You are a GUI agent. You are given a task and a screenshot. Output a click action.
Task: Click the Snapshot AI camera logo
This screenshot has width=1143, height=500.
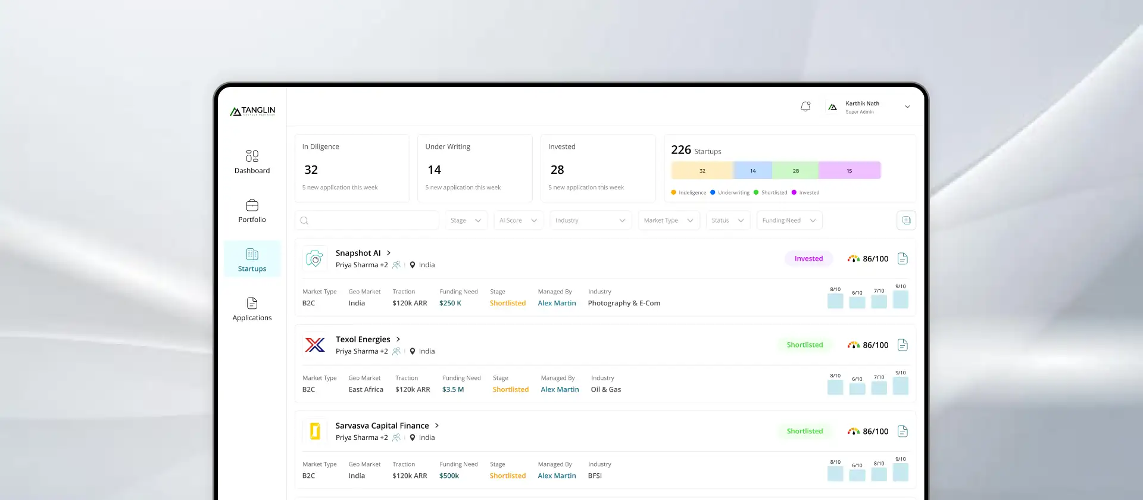click(x=315, y=258)
